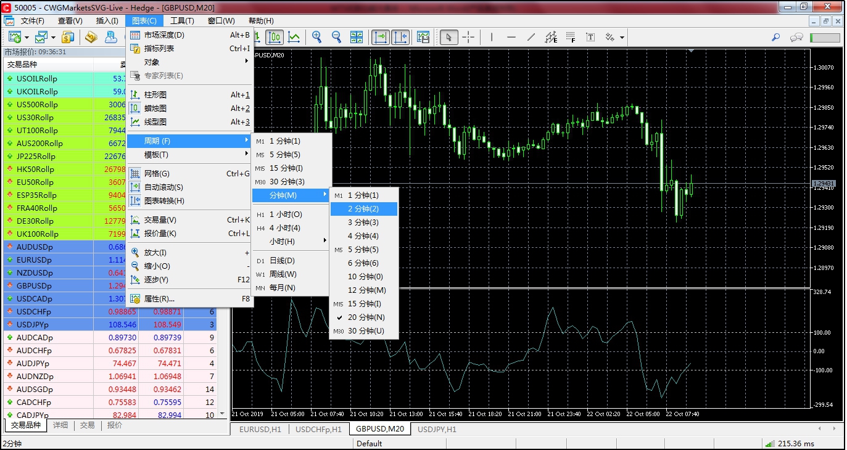The width and height of the screenshot is (847, 450).
Task: Open the 报价 tab in Market Watch
Action: (115, 425)
